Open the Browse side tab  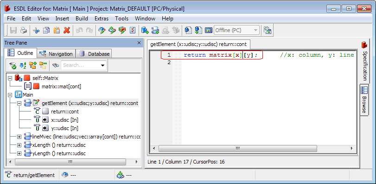pyautogui.click(x=364, y=100)
